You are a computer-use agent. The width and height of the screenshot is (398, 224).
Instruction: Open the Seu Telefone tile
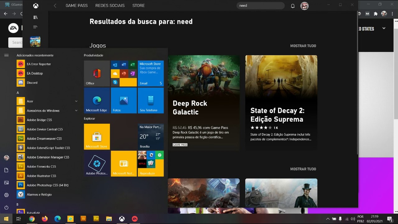pos(151,100)
